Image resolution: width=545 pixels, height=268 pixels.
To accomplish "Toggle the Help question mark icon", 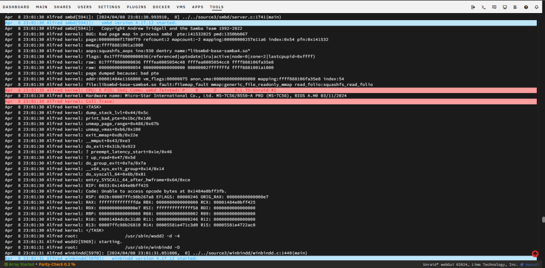I will pos(526,7).
